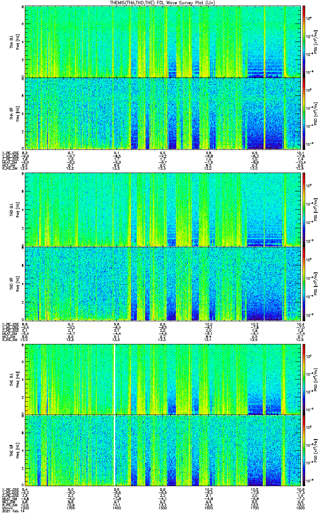
Task: Click the THEMIS FGL Wave Survey Plot title
Action: tap(162, 3)
